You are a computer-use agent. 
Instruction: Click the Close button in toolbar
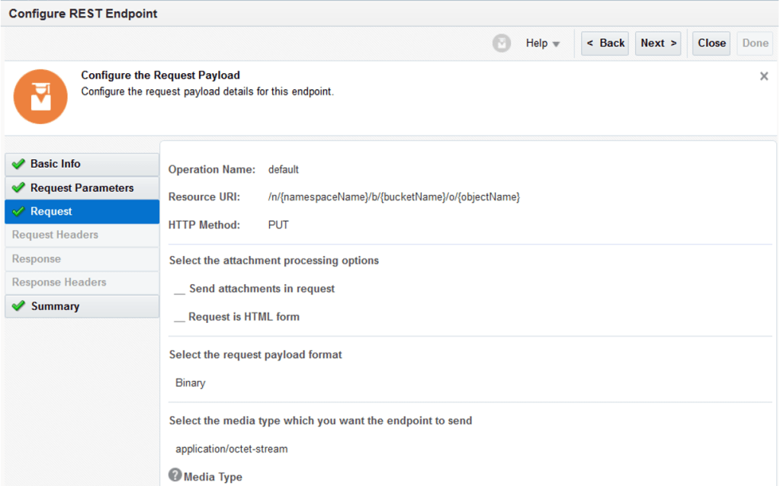(711, 43)
